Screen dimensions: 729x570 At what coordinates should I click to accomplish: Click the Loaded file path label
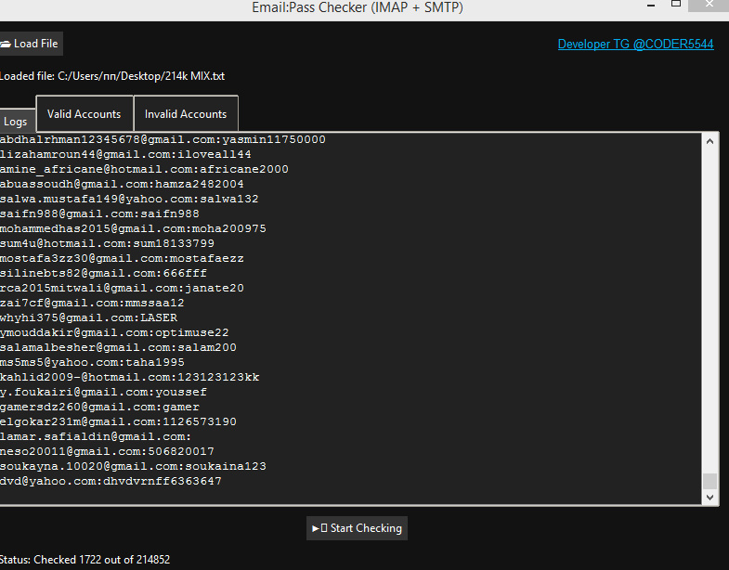point(112,76)
